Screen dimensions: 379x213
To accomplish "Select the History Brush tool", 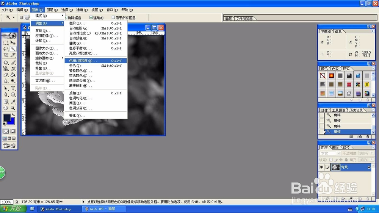I will [x=13, y=69].
